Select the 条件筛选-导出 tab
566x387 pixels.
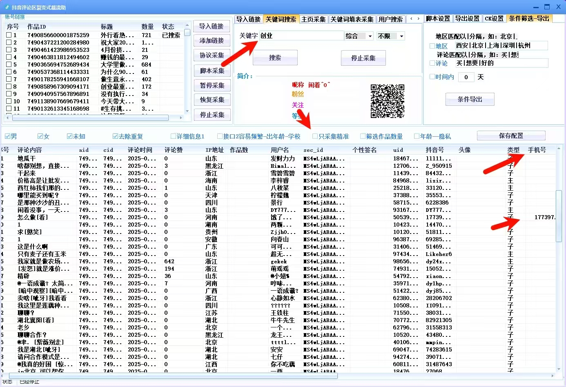(529, 18)
